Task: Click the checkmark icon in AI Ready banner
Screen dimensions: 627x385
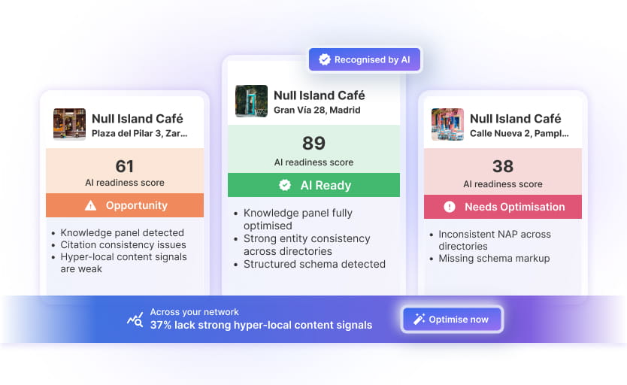Action: point(285,185)
